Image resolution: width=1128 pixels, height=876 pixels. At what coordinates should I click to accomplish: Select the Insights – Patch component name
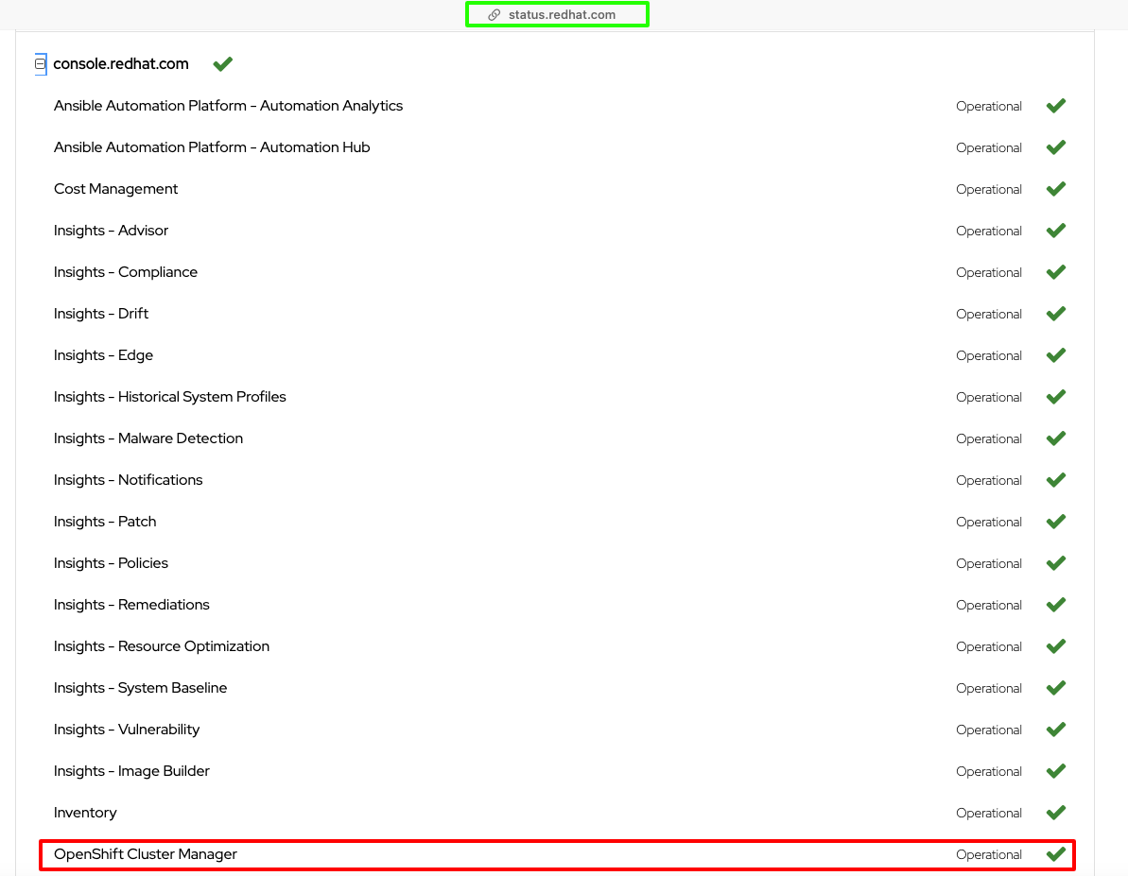105,523
